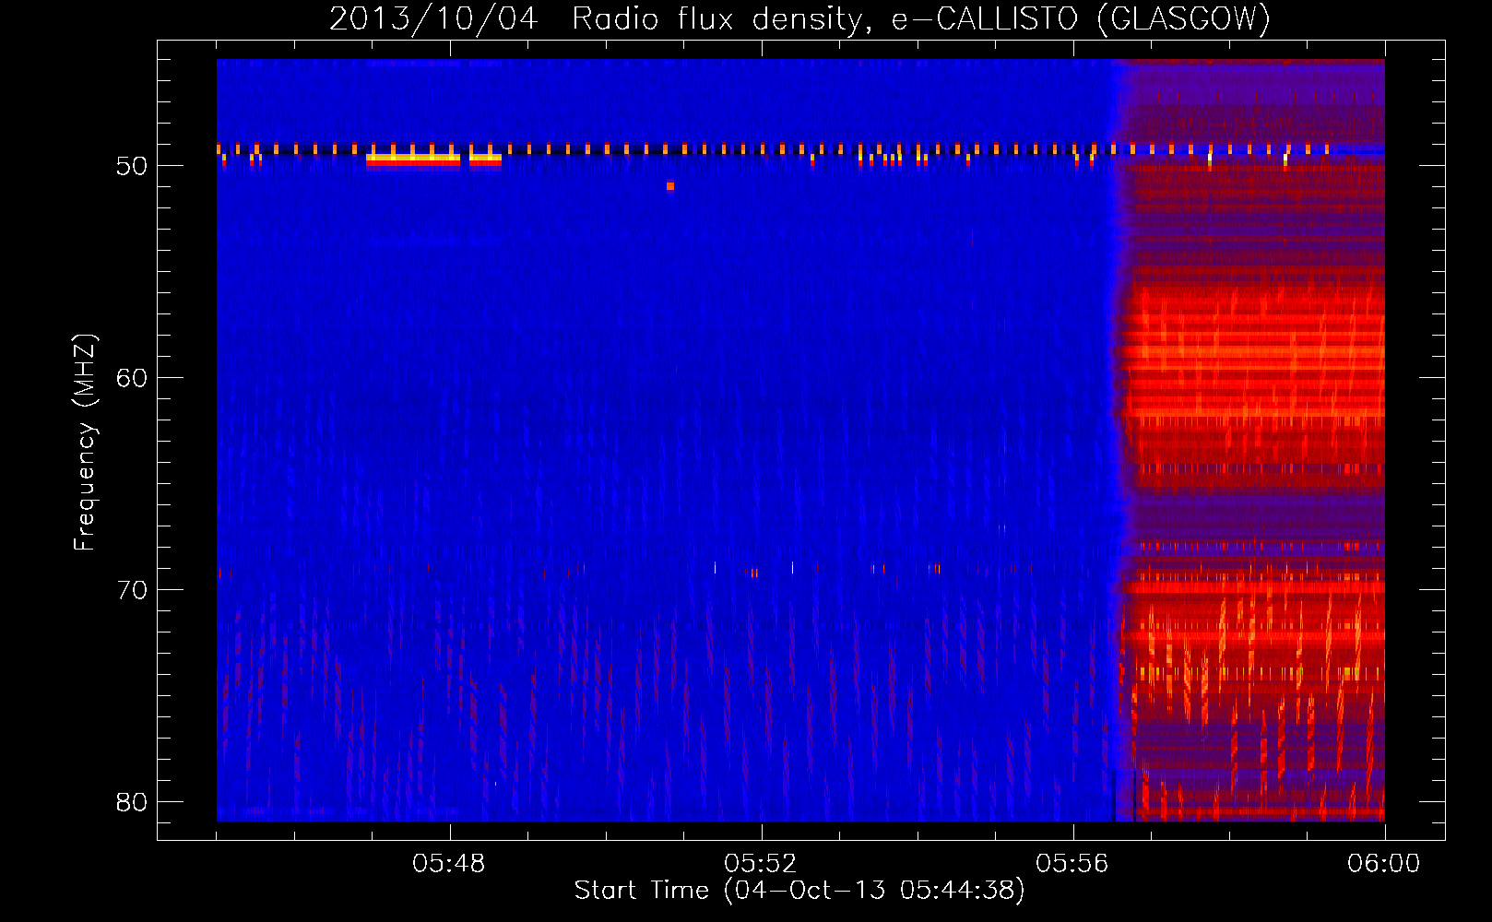Click the 80 frequency tick label
Viewport: 1492px width, 922px height.
point(132,802)
